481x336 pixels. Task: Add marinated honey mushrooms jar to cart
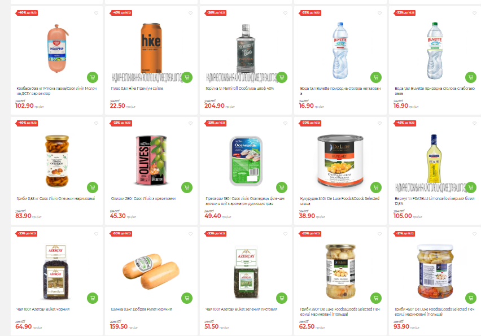(x=93, y=187)
